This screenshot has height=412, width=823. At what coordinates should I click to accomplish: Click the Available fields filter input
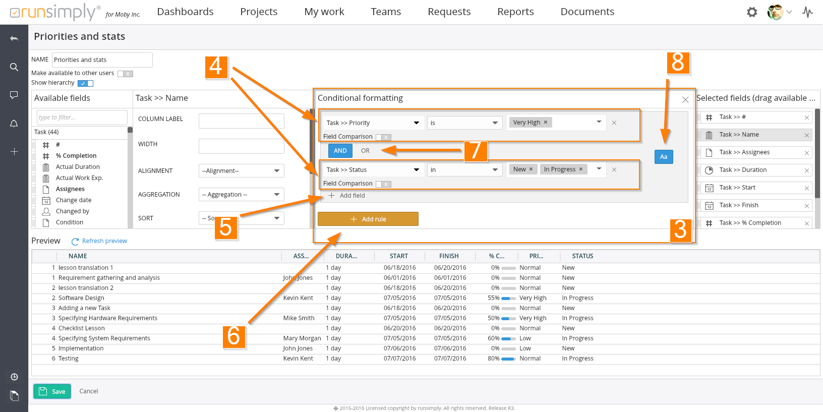point(82,117)
